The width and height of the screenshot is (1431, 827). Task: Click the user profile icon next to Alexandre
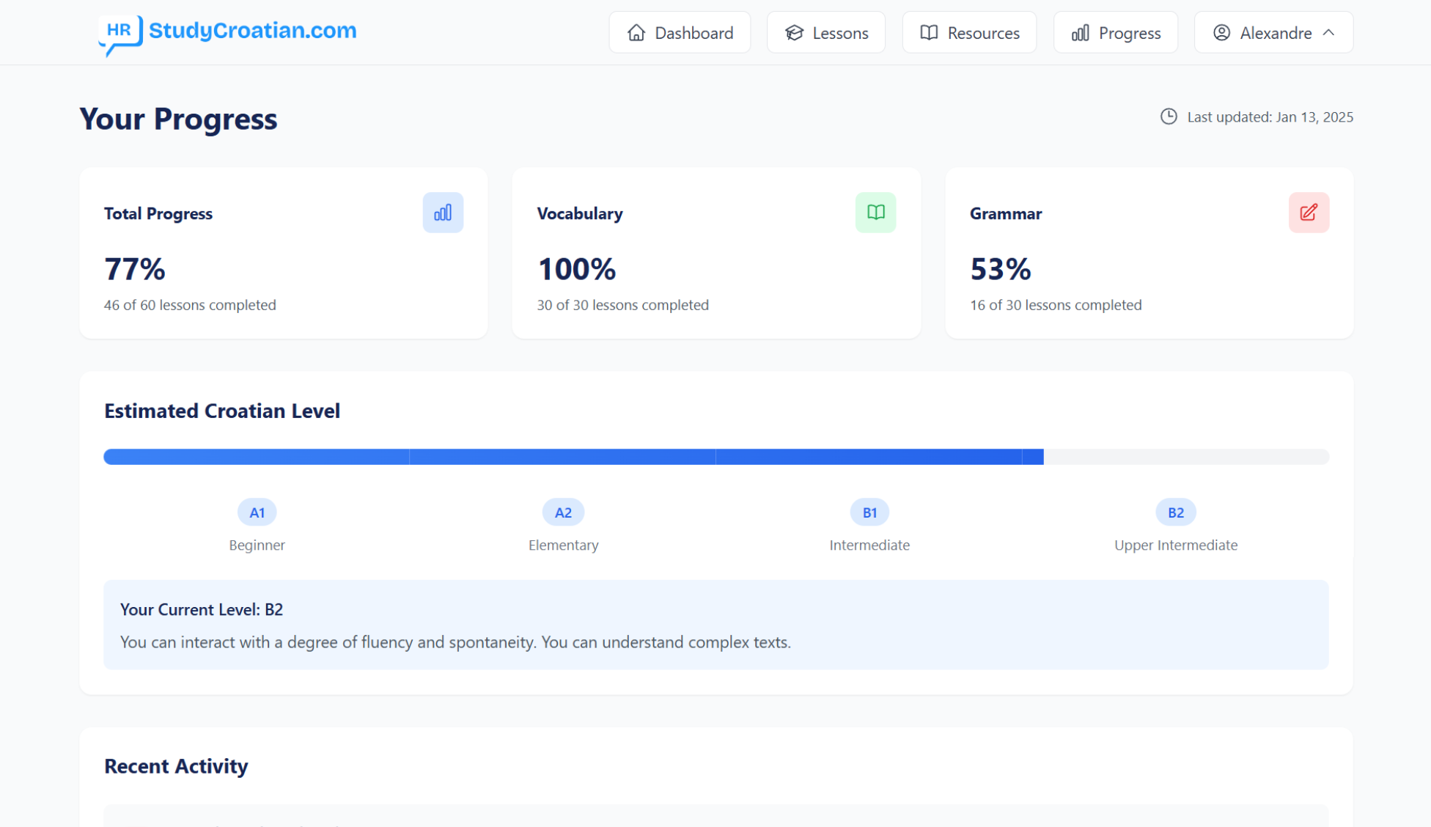click(1221, 32)
